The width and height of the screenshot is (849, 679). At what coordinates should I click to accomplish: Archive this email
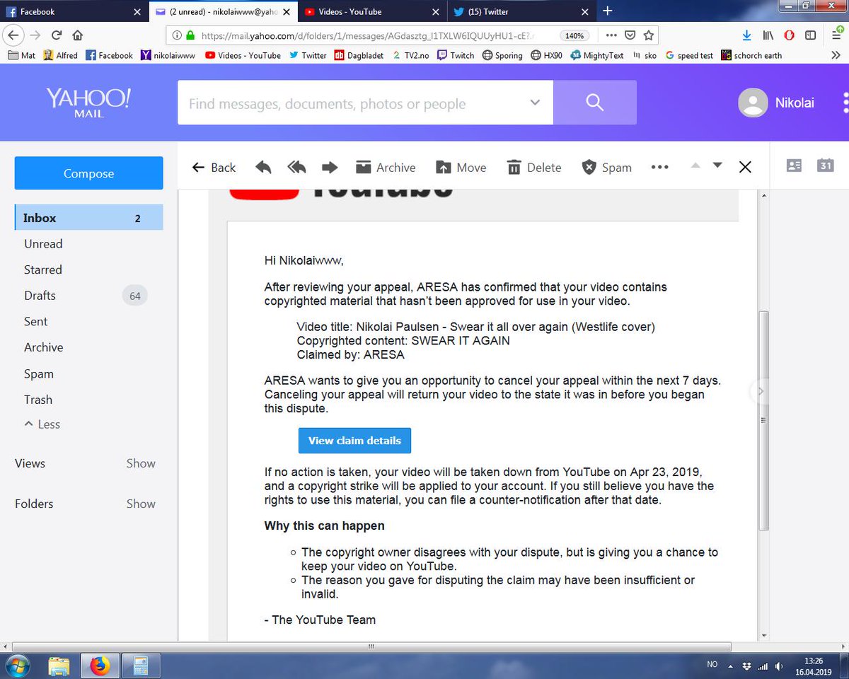pos(386,168)
